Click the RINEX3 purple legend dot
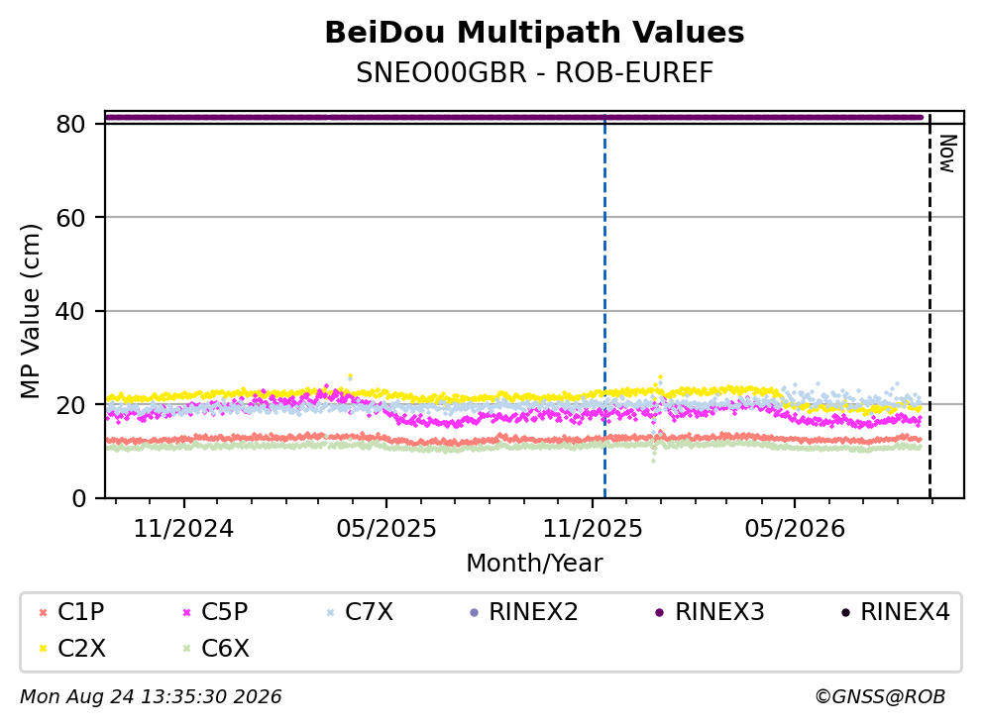The width and height of the screenshot is (984, 727). point(660,612)
